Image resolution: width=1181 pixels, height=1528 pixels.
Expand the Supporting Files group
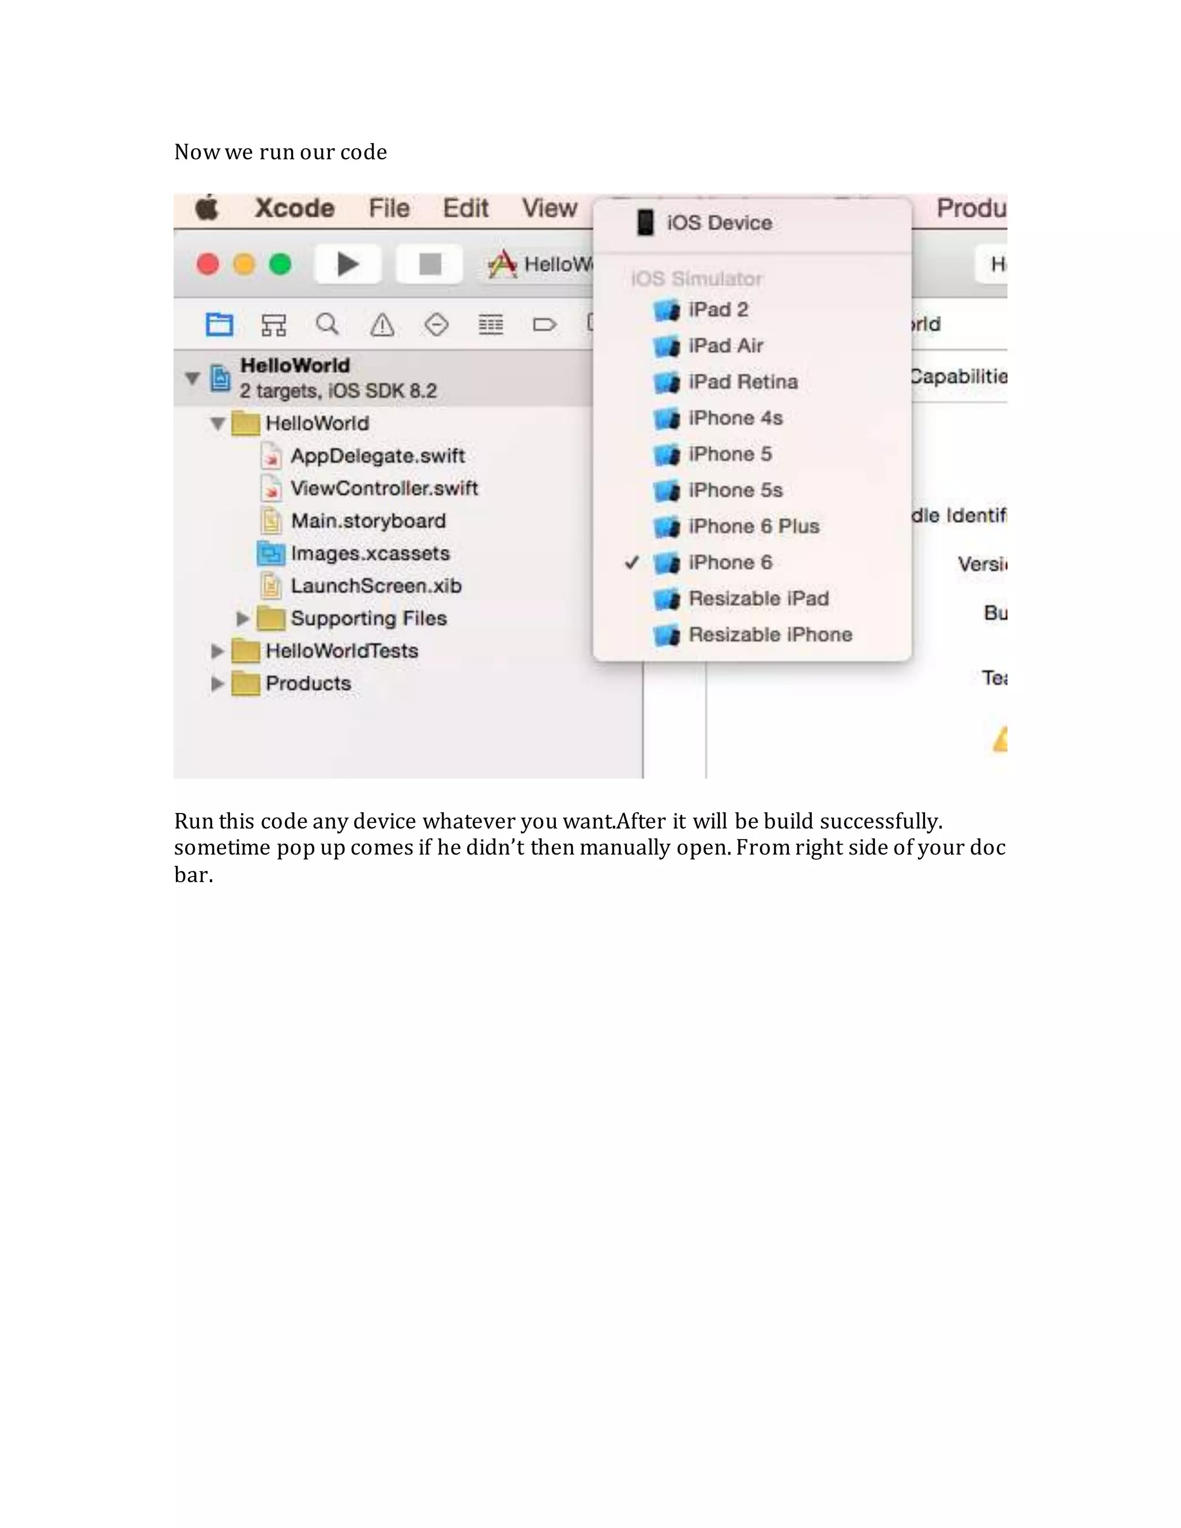(242, 619)
